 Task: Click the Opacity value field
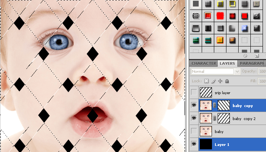coord(262,72)
